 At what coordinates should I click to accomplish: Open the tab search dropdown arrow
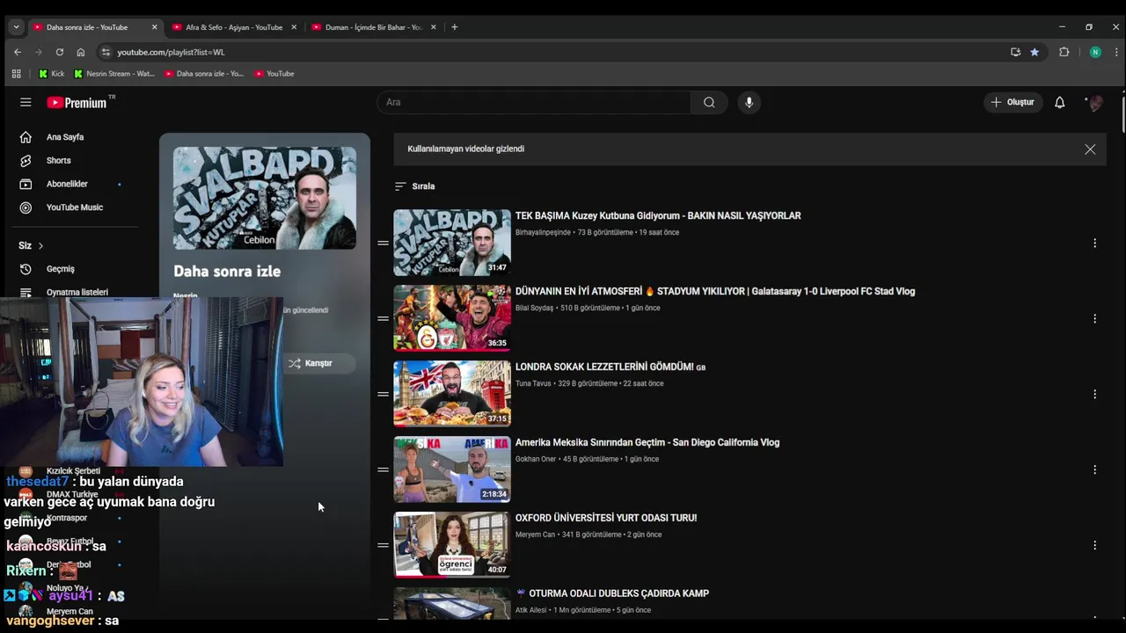coord(16,27)
